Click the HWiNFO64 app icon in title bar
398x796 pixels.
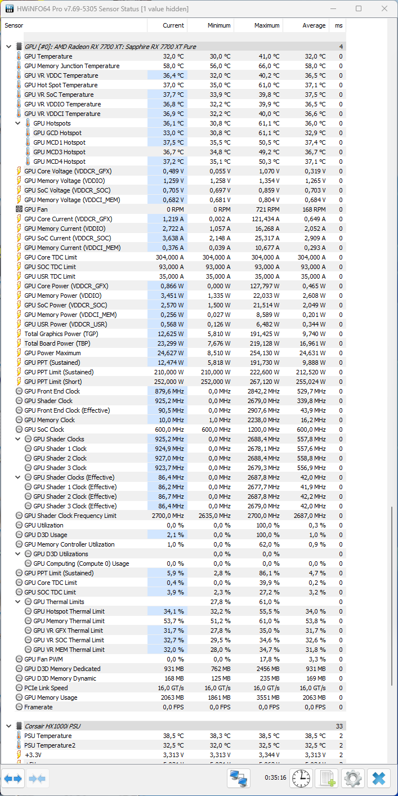tap(10, 9)
